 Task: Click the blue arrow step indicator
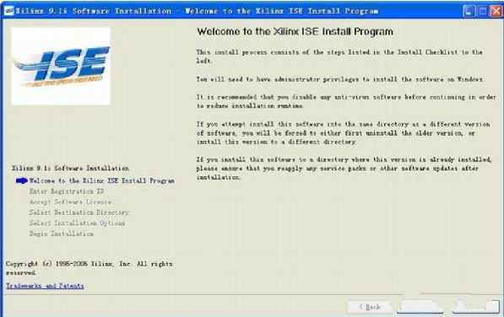(22, 181)
